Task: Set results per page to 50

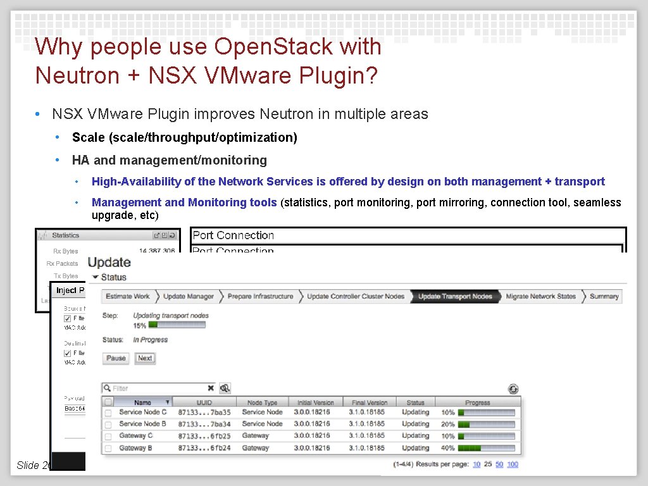Action: click(499, 464)
